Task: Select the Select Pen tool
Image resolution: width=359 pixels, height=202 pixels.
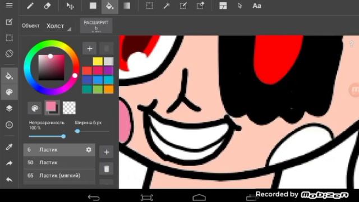Action: [183, 6]
